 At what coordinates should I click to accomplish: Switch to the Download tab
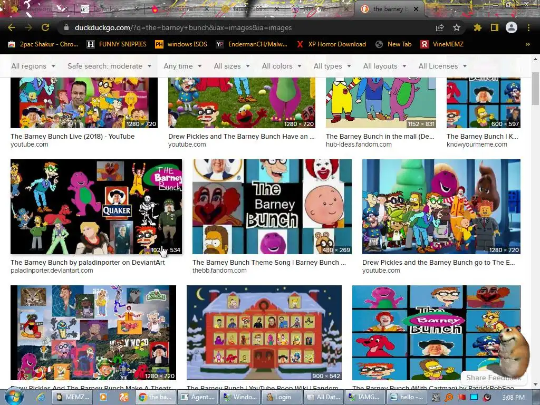(109, 9)
